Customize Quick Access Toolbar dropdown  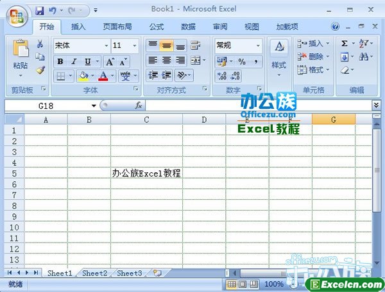[96, 10]
